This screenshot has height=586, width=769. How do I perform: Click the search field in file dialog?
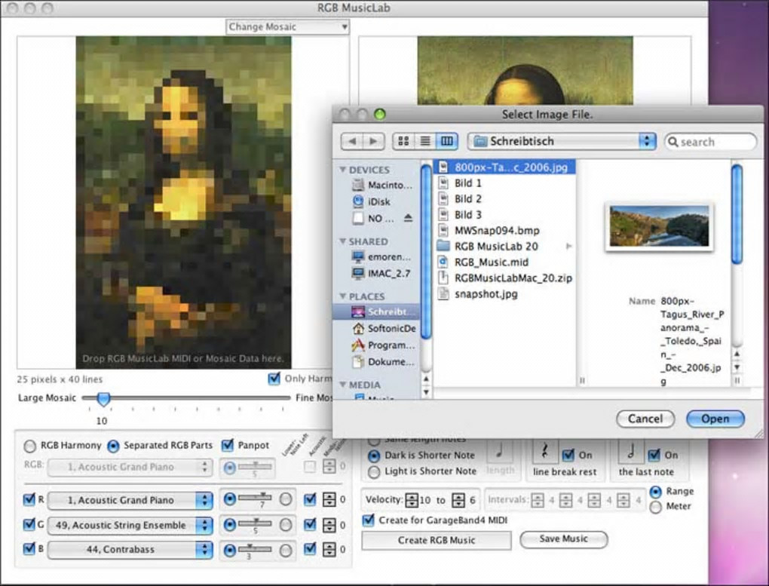coord(711,142)
